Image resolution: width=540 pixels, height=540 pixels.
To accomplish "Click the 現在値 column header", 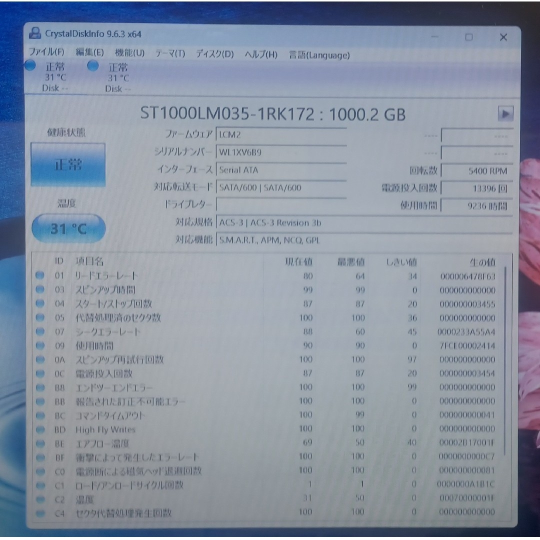I will tap(298, 262).
